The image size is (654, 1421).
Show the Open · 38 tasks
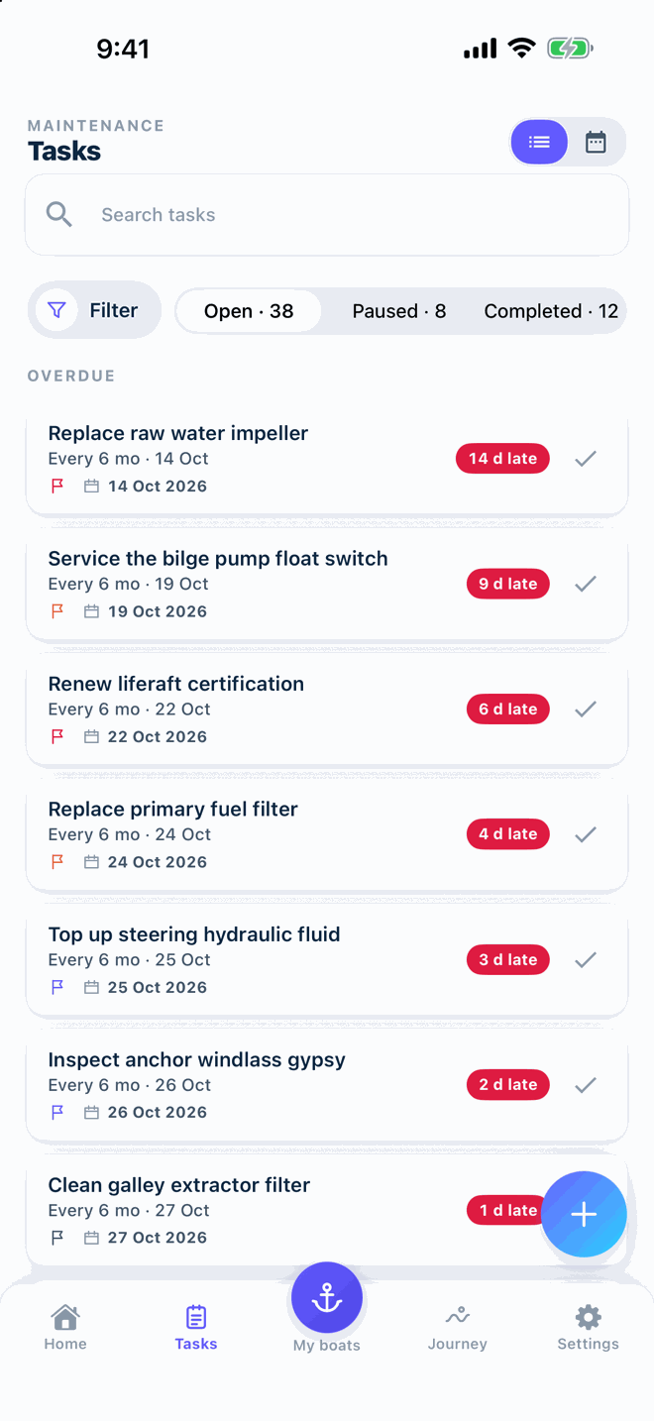pyautogui.click(x=249, y=311)
